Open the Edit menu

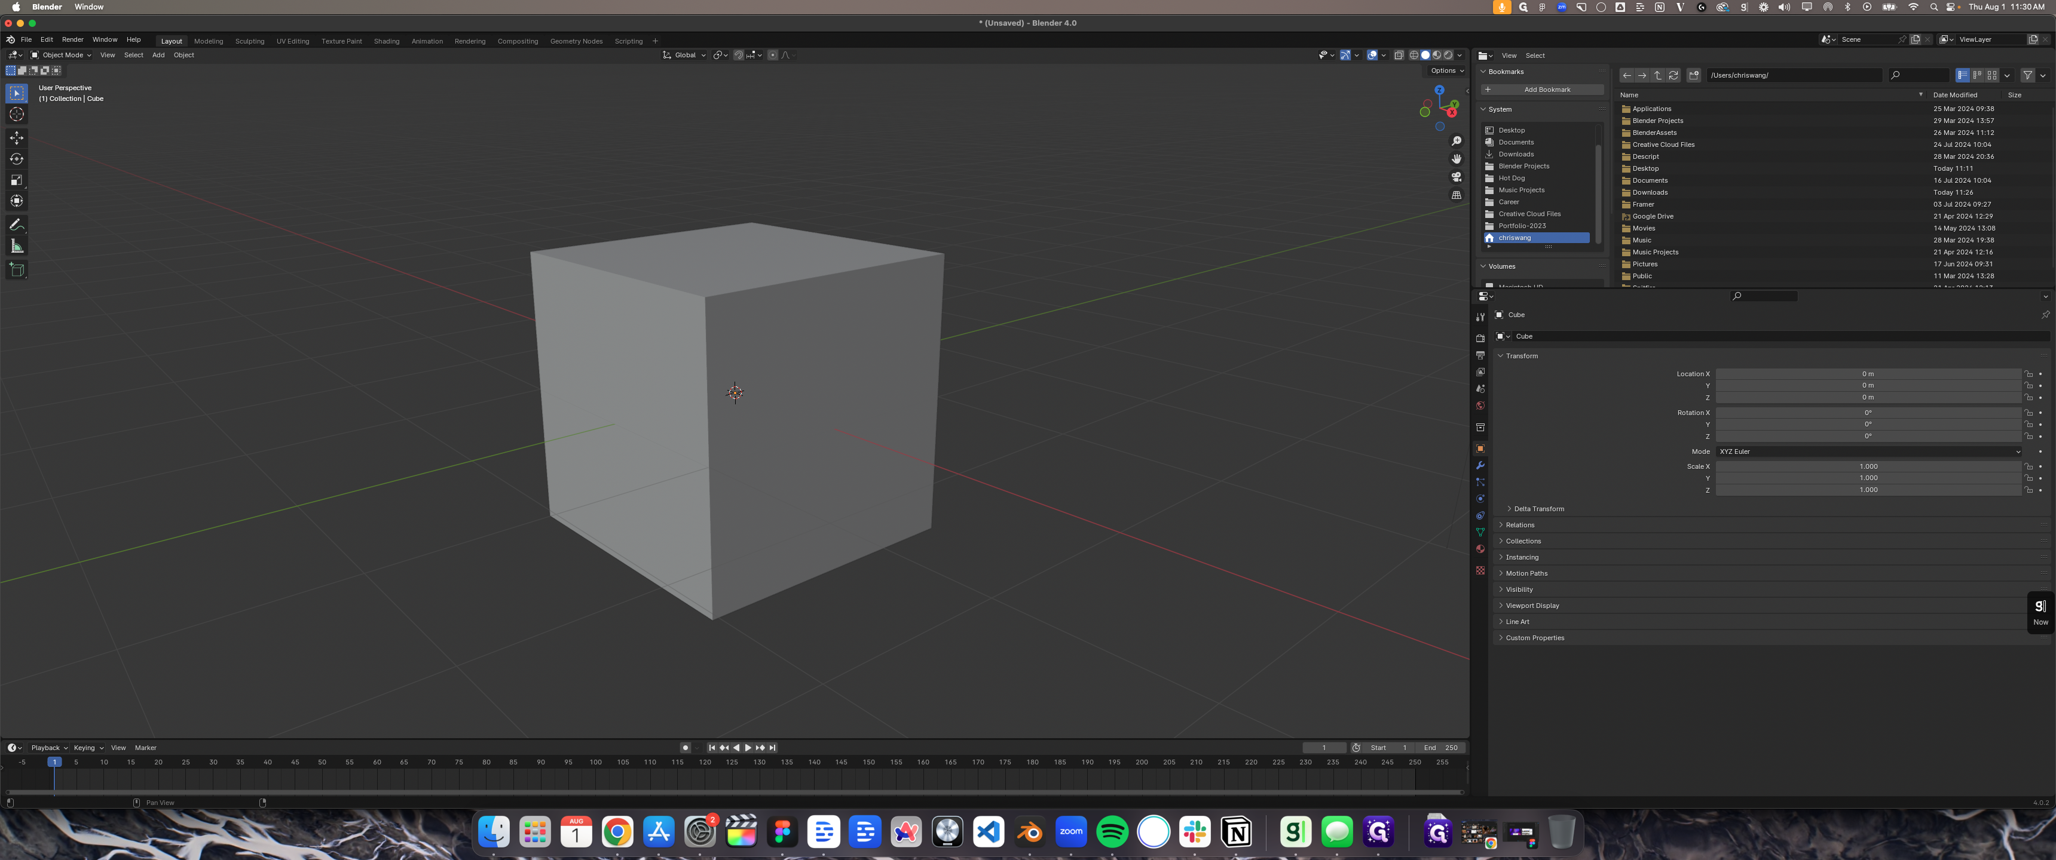(47, 39)
